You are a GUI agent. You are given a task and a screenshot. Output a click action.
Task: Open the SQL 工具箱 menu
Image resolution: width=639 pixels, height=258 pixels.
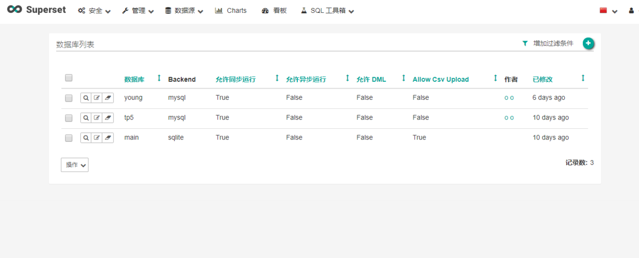pyautogui.click(x=327, y=11)
